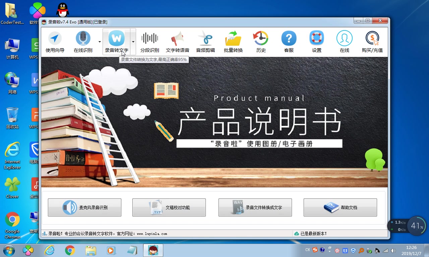Click the CH language indicator
This screenshot has width=429, height=257.
point(308,250)
